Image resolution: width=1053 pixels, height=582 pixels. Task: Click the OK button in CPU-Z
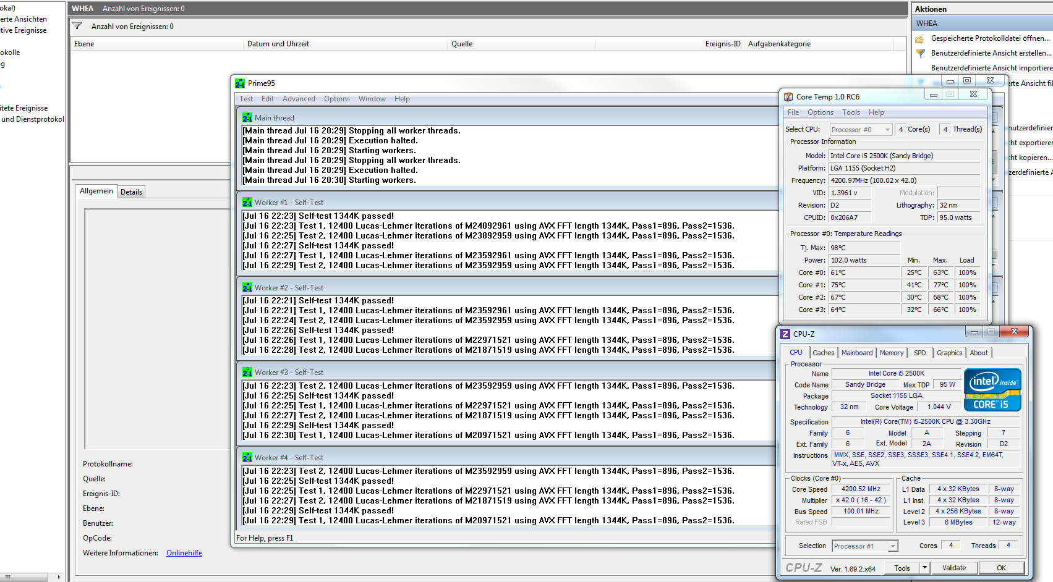[x=1001, y=568]
